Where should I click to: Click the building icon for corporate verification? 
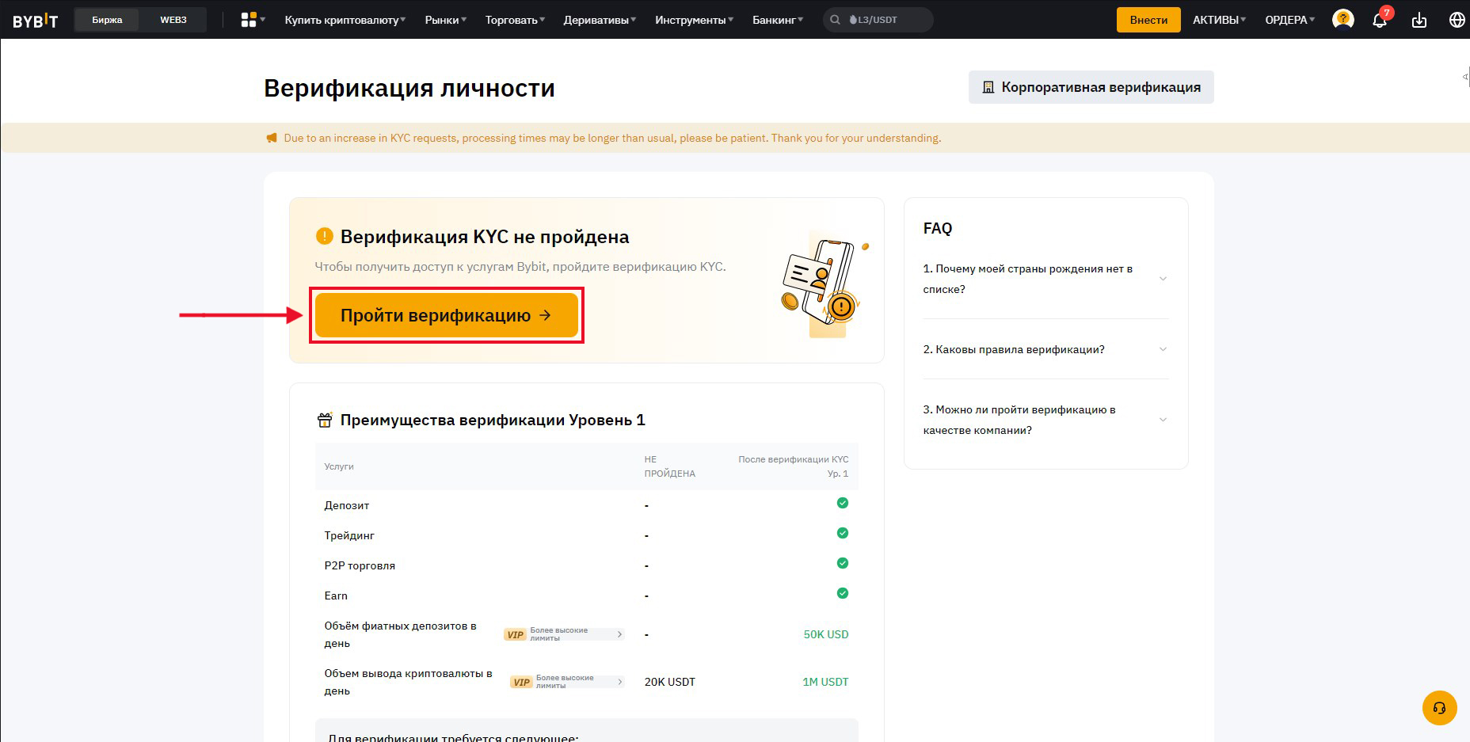pyautogui.click(x=988, y=87)
